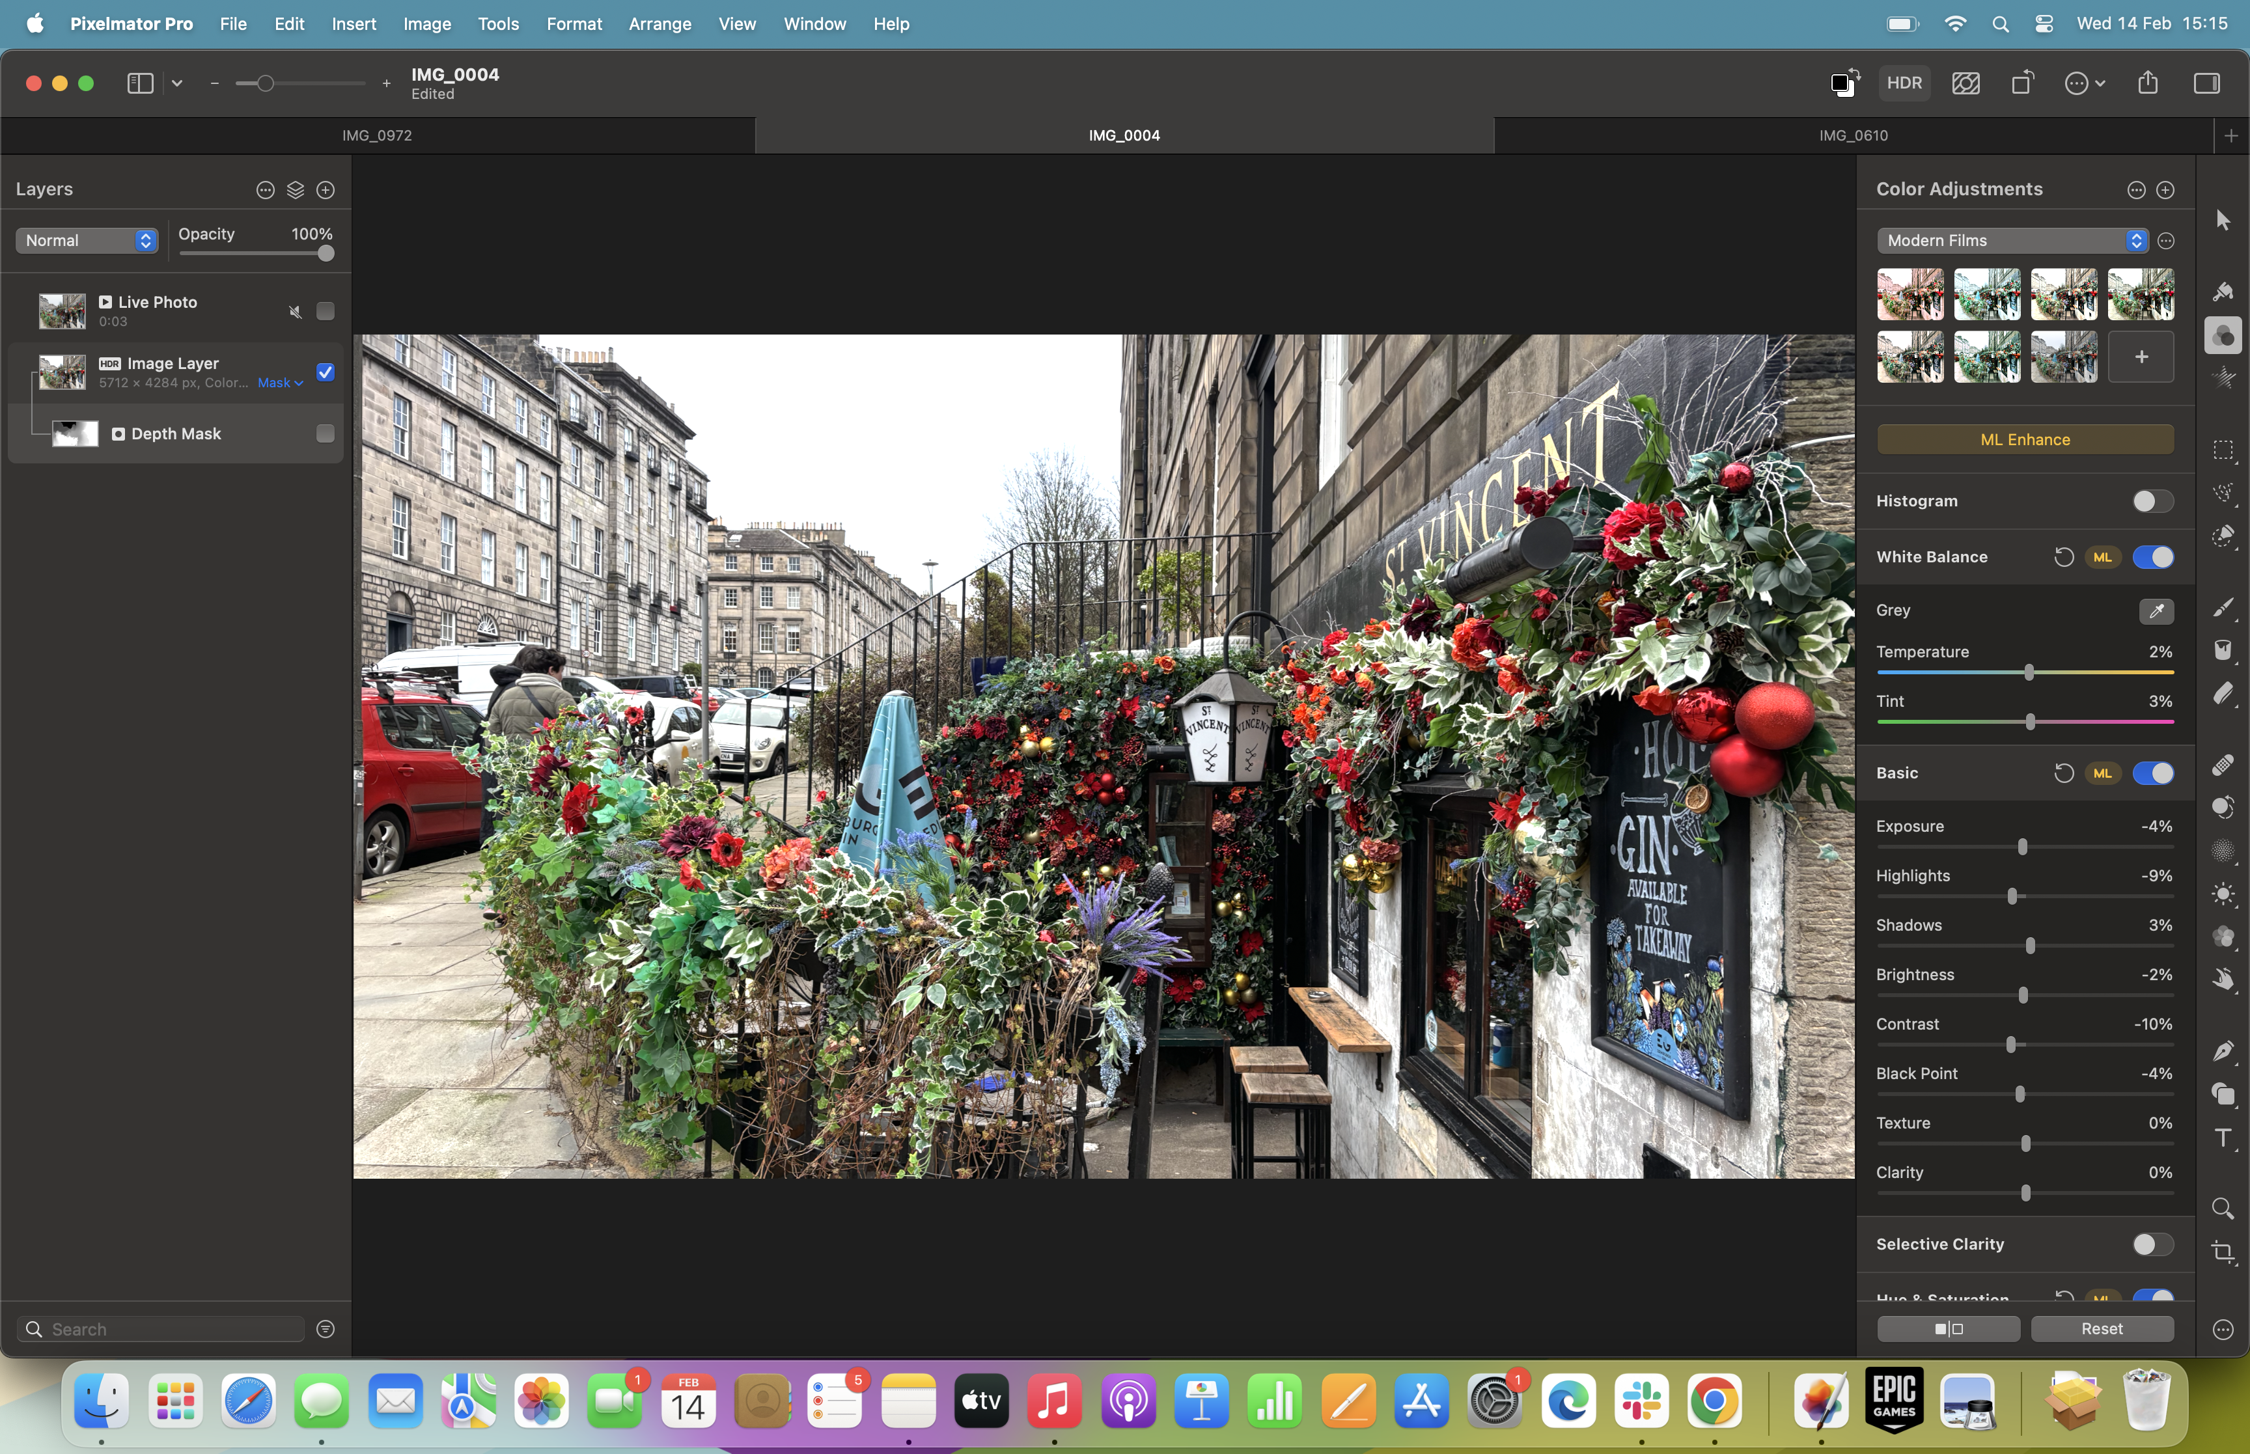The width and height of the screenshot is (2250, 1454).
Task: Select the IMG_0610 image tab
Action: tap(1852, 135)
